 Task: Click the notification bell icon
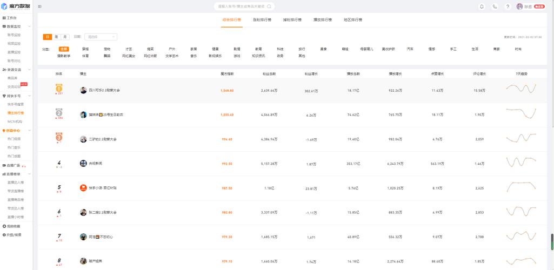[482, 6]
